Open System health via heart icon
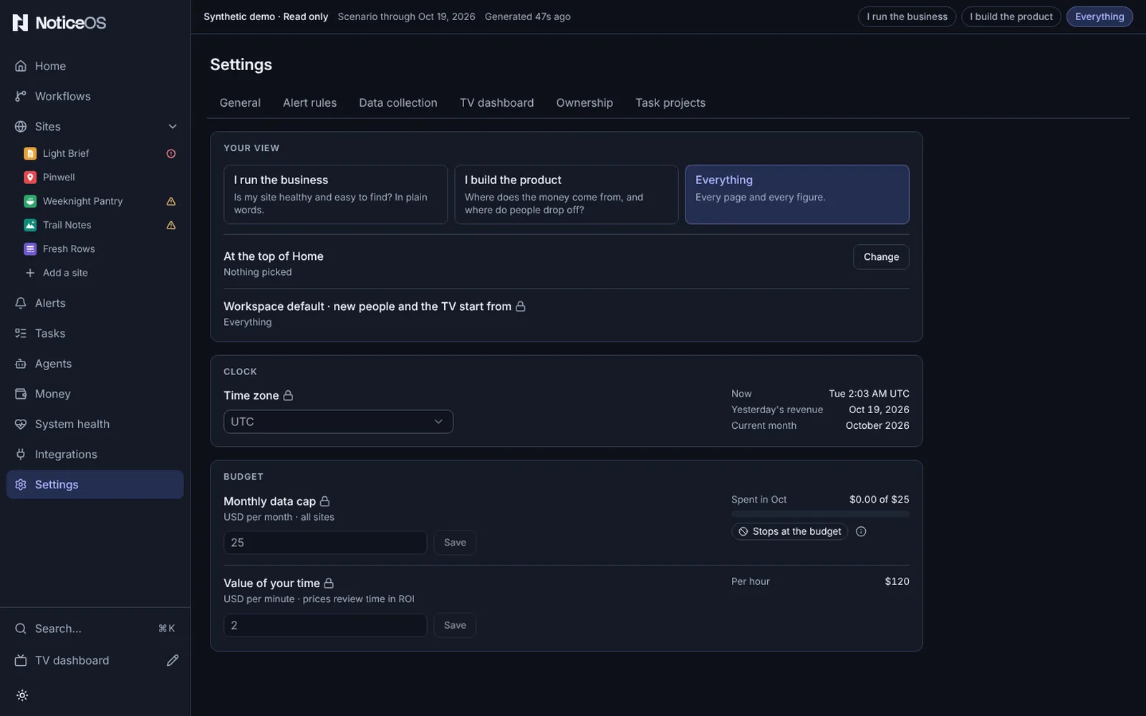 (21, 424)
